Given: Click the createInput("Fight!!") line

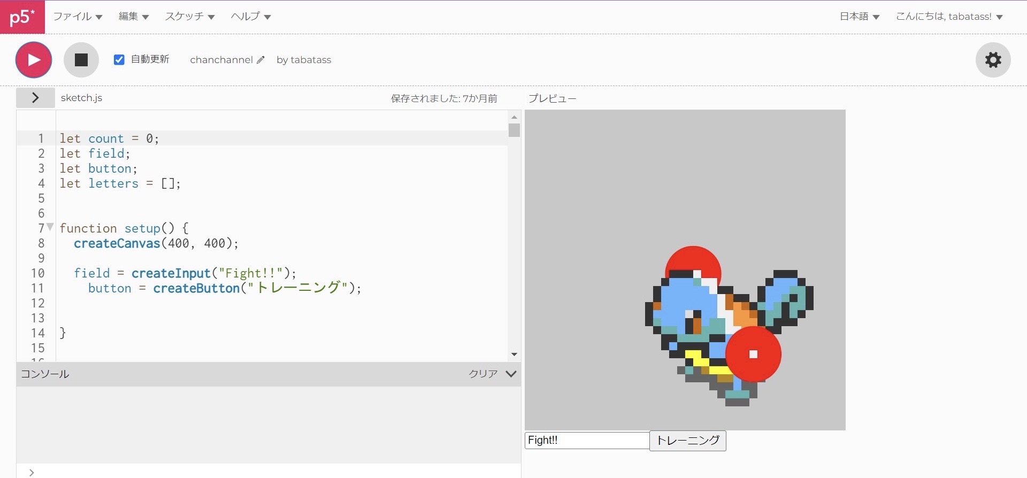Looking at the screenshot, I should click(185, 273).
